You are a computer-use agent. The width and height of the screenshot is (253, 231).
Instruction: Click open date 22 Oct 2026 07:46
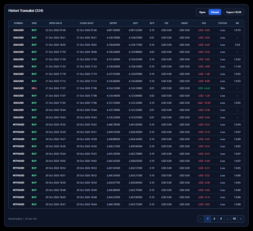tap(56, 30)
